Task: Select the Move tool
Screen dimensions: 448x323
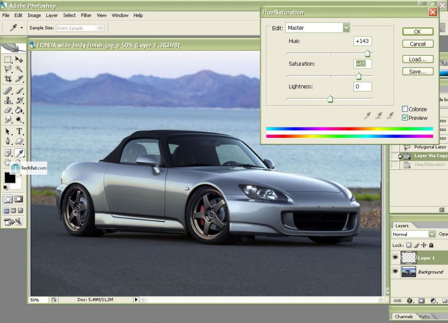Action: (19, 59)
